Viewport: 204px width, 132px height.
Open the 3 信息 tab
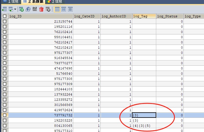click(x=54, y=1)
